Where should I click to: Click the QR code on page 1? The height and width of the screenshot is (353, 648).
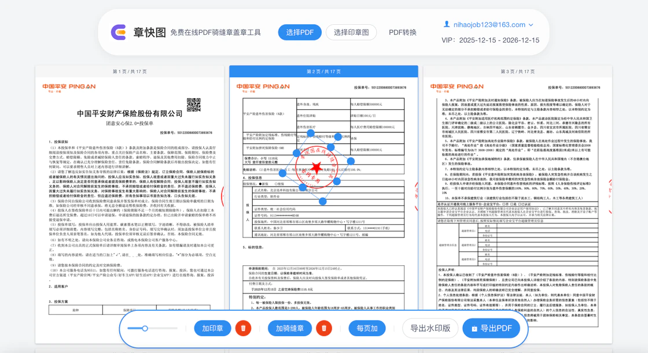click(193, 105)
